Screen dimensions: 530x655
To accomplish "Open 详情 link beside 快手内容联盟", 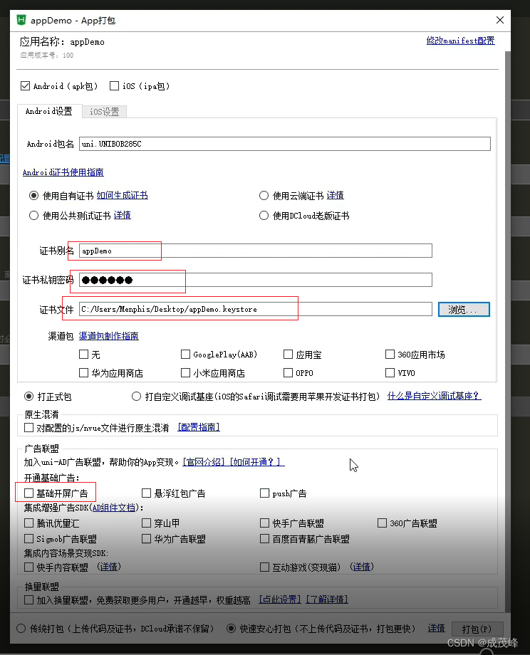I will 109,567.
